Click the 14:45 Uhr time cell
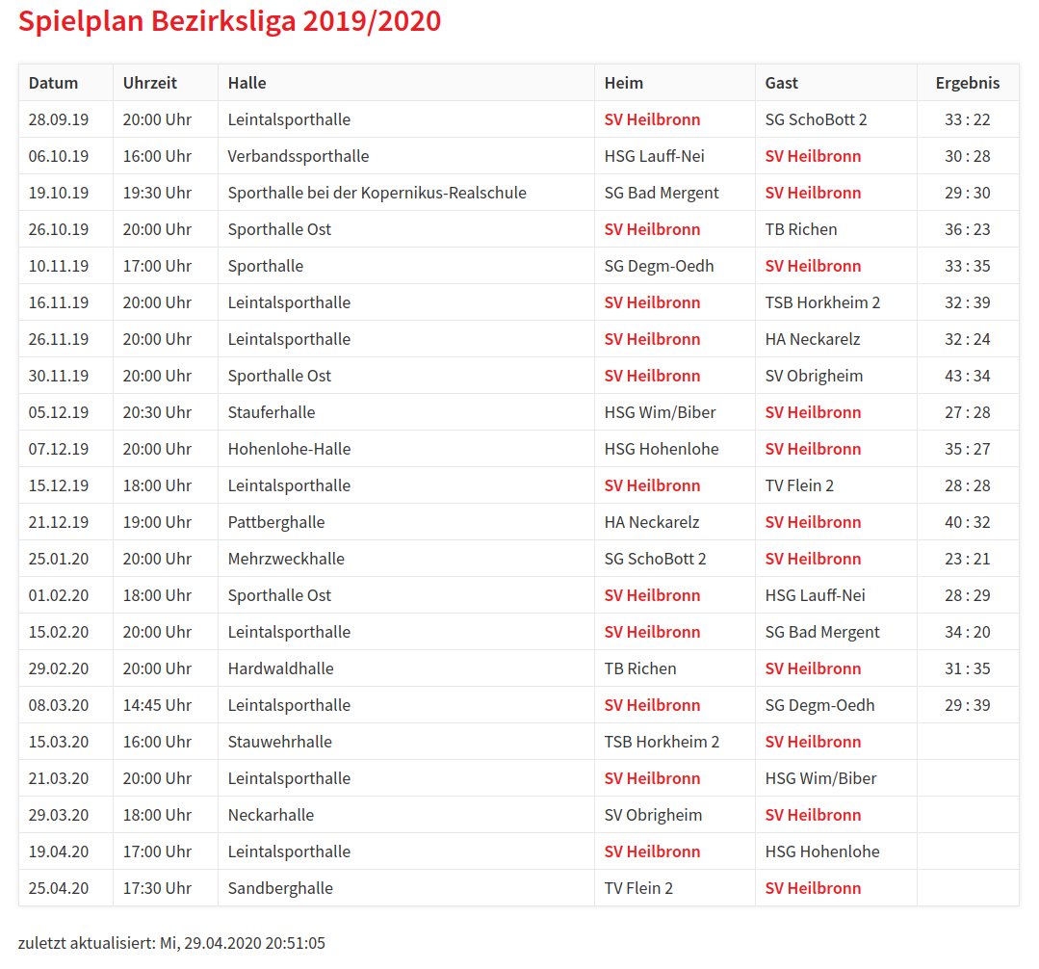Viewport: 1039px width, 969px height. tap(157, 705)
